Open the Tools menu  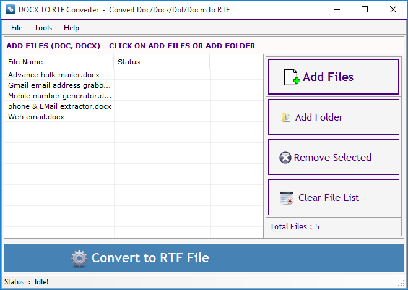pos(43,28)
